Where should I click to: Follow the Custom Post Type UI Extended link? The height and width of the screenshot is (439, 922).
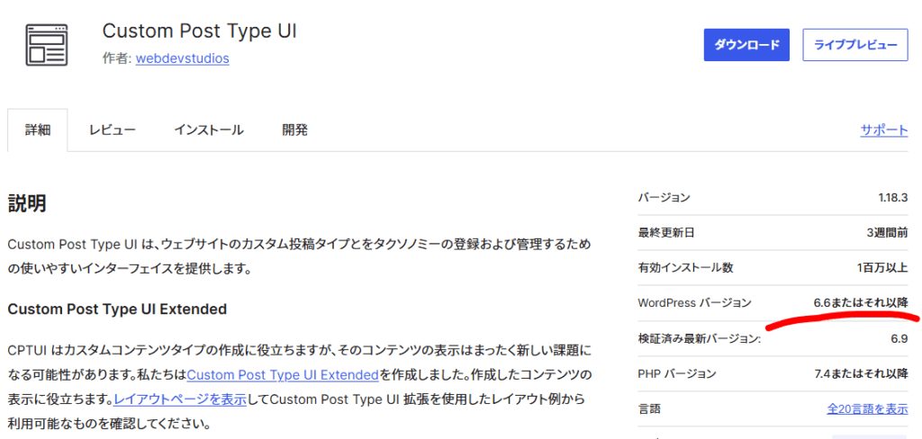coord(283,373)
